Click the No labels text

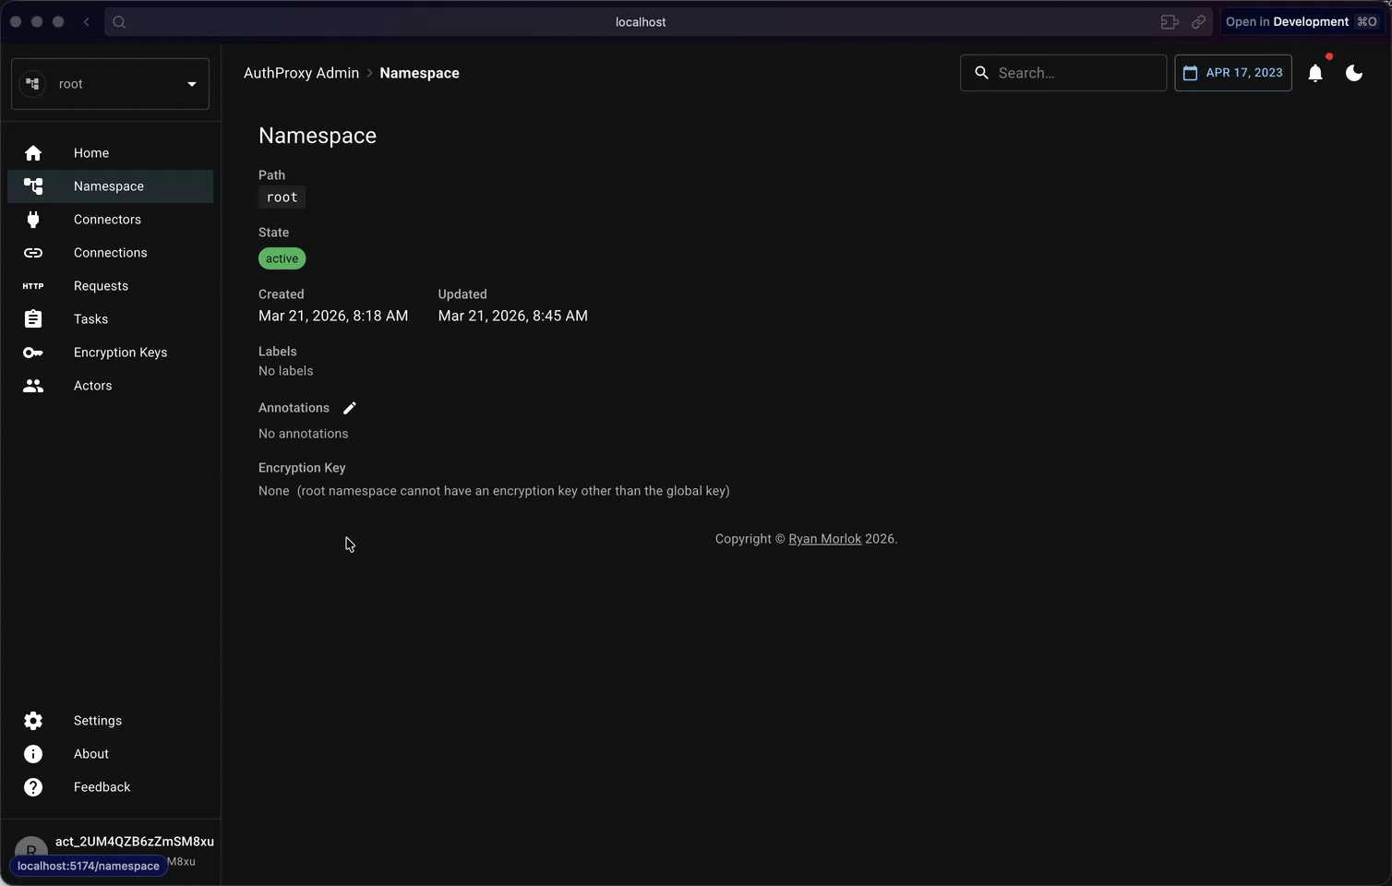click(286, 371)
